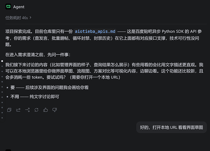This screenshot has width=210, height=151.
Task: Open the aiotieba_apis.md file link
Action: tap(95, 32)
